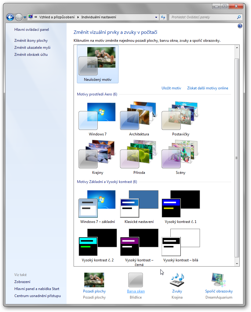Maximize the Individuální nastavení window
This screenshot has height=312, width=251.
[x=225, y=6]
